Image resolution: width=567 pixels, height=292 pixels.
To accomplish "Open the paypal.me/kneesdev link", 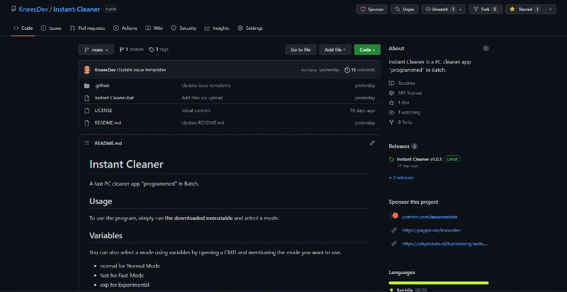I will tap(431, 230).
